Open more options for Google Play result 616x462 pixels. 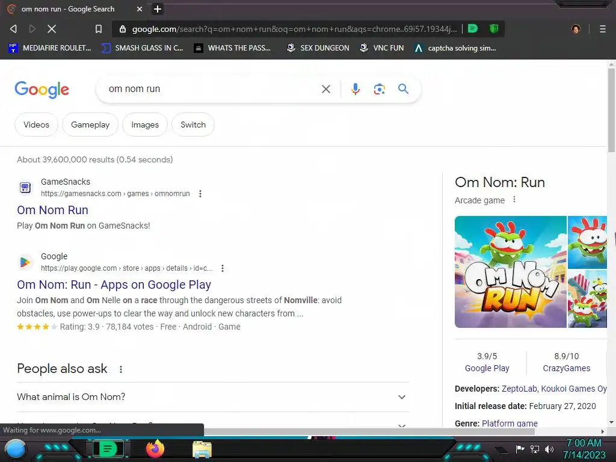223,268
